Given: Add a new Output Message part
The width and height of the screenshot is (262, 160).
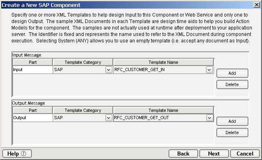Looking at the screenshot, I should [x=232, y=121].
